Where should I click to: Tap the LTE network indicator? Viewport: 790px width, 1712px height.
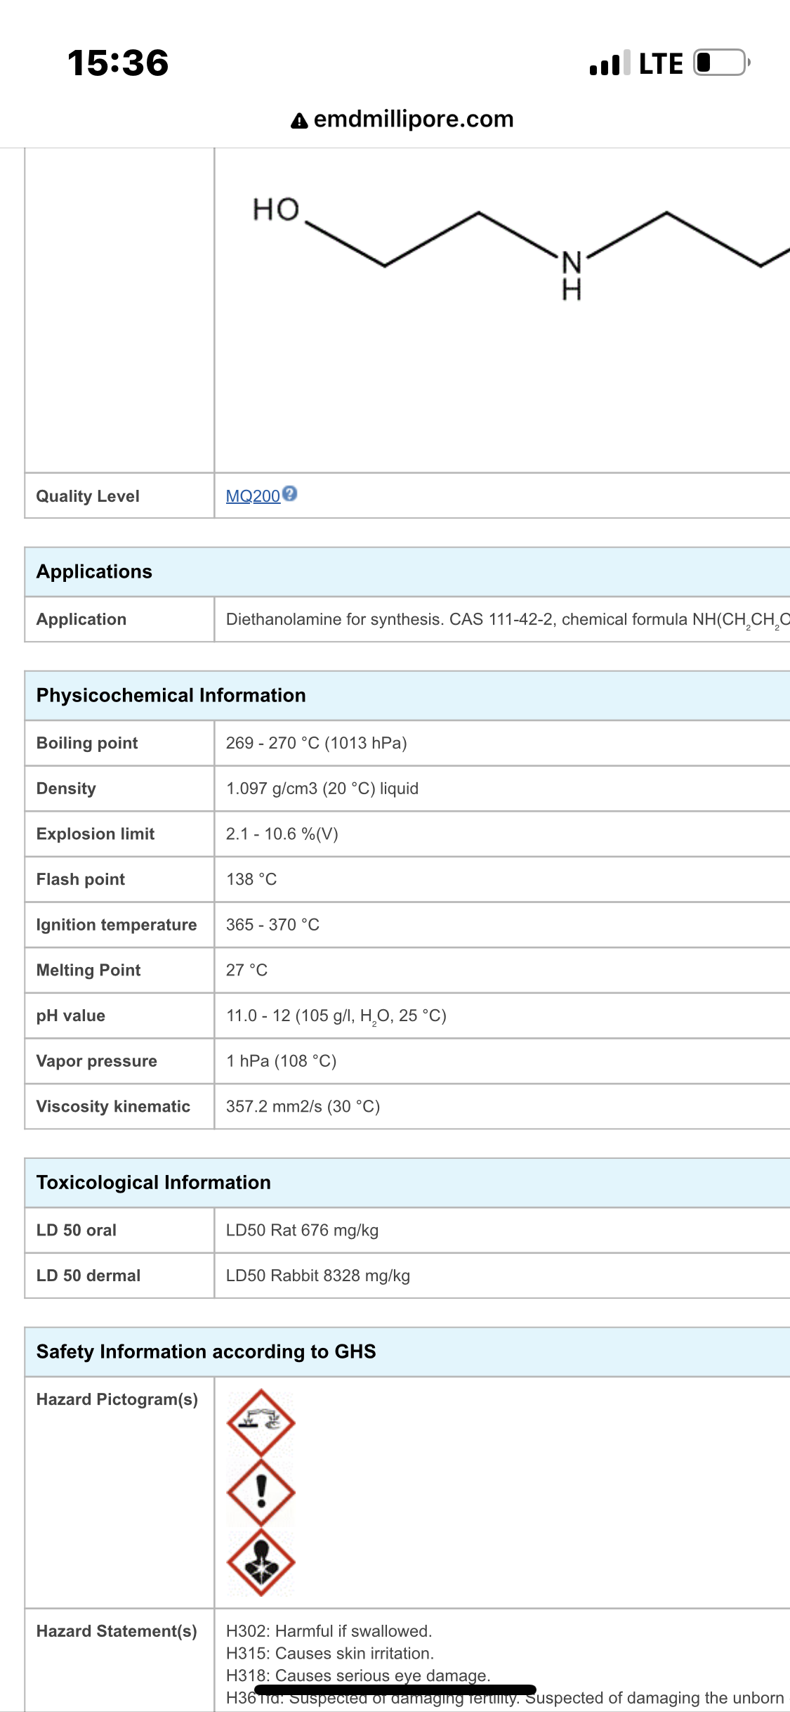pyautogui.click(x=660, y=64)
